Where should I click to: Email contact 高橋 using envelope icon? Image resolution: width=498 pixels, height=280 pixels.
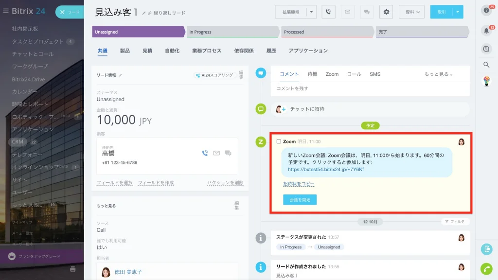(x=216, y=153)
